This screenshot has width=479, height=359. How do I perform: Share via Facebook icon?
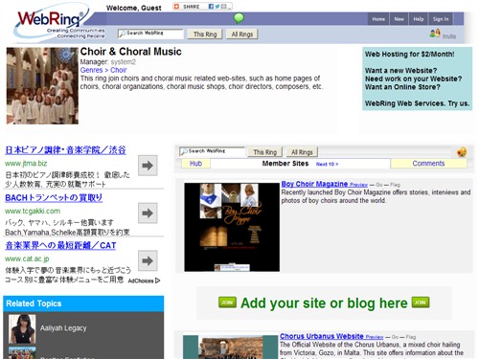coord(211,7)
